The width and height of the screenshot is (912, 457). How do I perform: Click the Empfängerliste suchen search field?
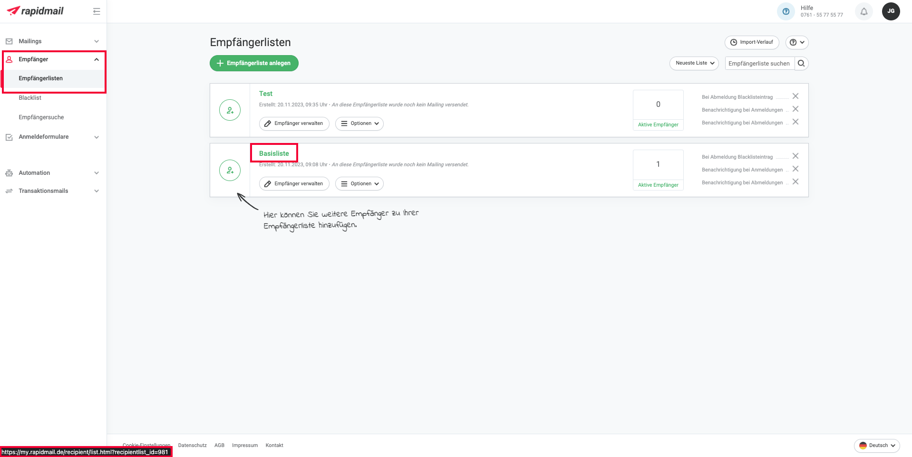click(x=759, y=63)
